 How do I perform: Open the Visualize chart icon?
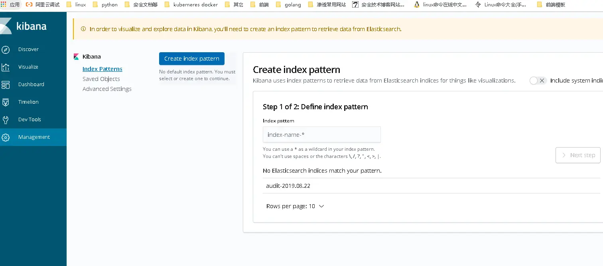pyautogui.click(x=6, y=67)
